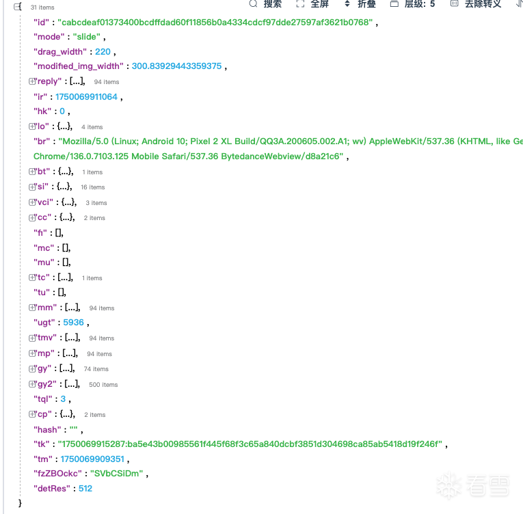Select the "tu" empty array

click(x=62, y=293)
